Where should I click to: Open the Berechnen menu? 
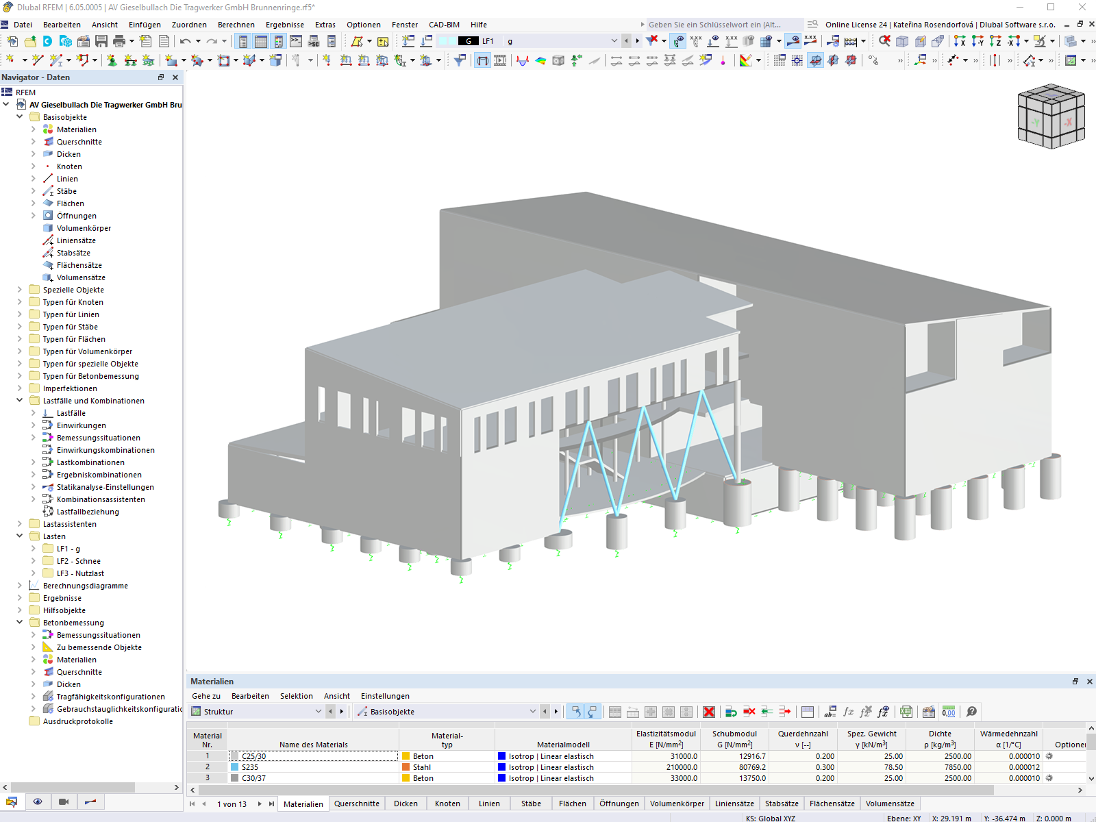pos(236,24)
